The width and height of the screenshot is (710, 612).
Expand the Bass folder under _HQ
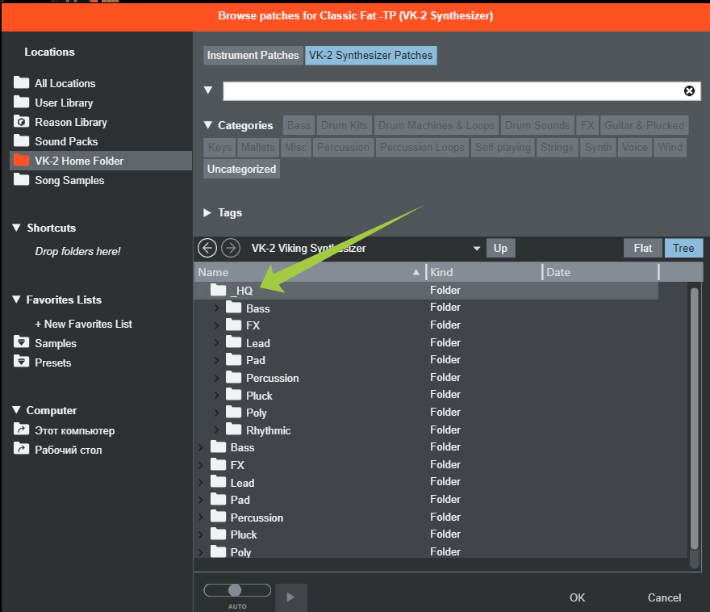(216, 308)
